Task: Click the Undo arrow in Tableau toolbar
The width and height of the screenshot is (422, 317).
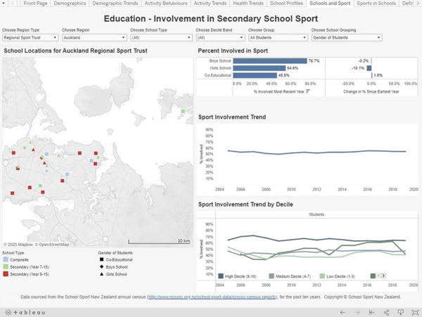Action: click(x=343, y=312)
